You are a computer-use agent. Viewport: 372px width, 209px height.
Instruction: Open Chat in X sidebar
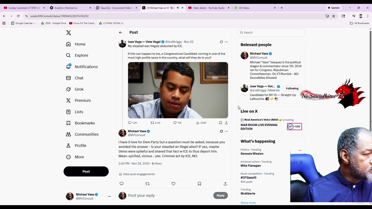point(75,78)
